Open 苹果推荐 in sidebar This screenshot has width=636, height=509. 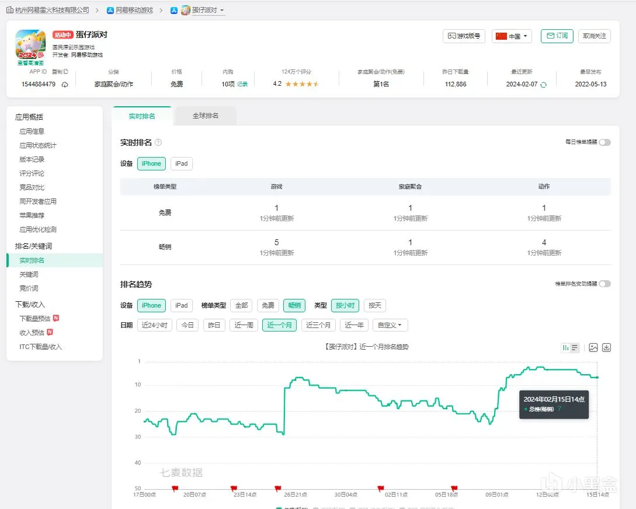coord(32,215)
